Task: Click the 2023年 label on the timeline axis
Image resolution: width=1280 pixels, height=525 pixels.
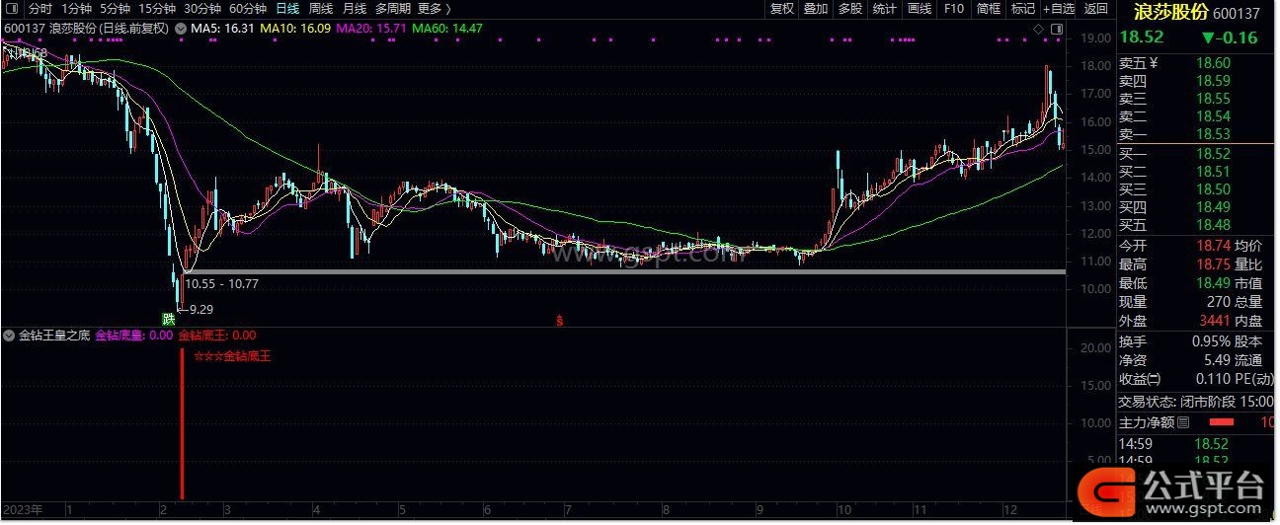Action: pyautogui.click(x=24, y=510)
